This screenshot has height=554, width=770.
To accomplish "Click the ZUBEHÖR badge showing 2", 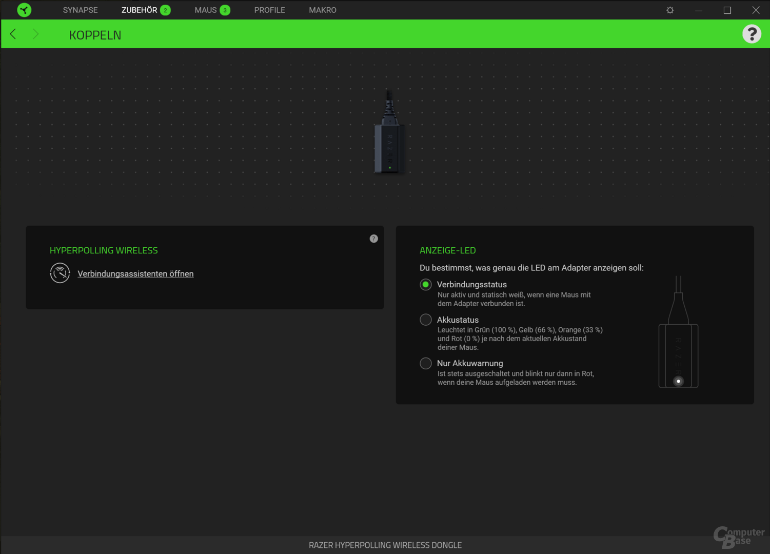I will [165, 10].
